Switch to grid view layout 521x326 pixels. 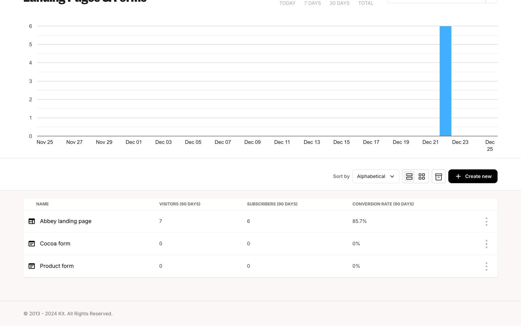tap(422, 176)
